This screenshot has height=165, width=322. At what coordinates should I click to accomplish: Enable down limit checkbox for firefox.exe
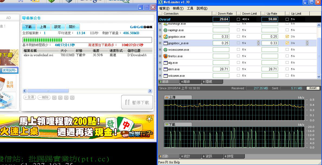click(x=239, y=56)
